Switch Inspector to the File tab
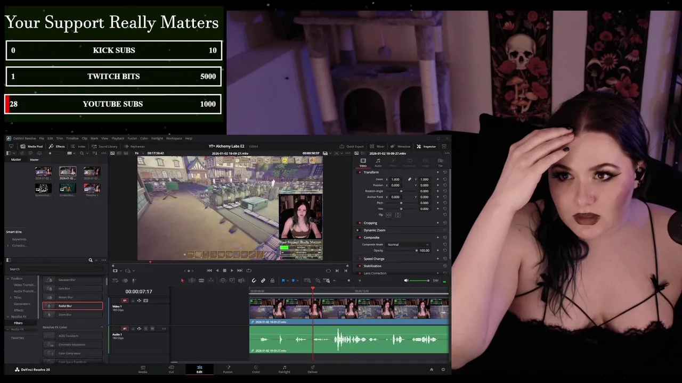682x383 pixels. (440, 162)
